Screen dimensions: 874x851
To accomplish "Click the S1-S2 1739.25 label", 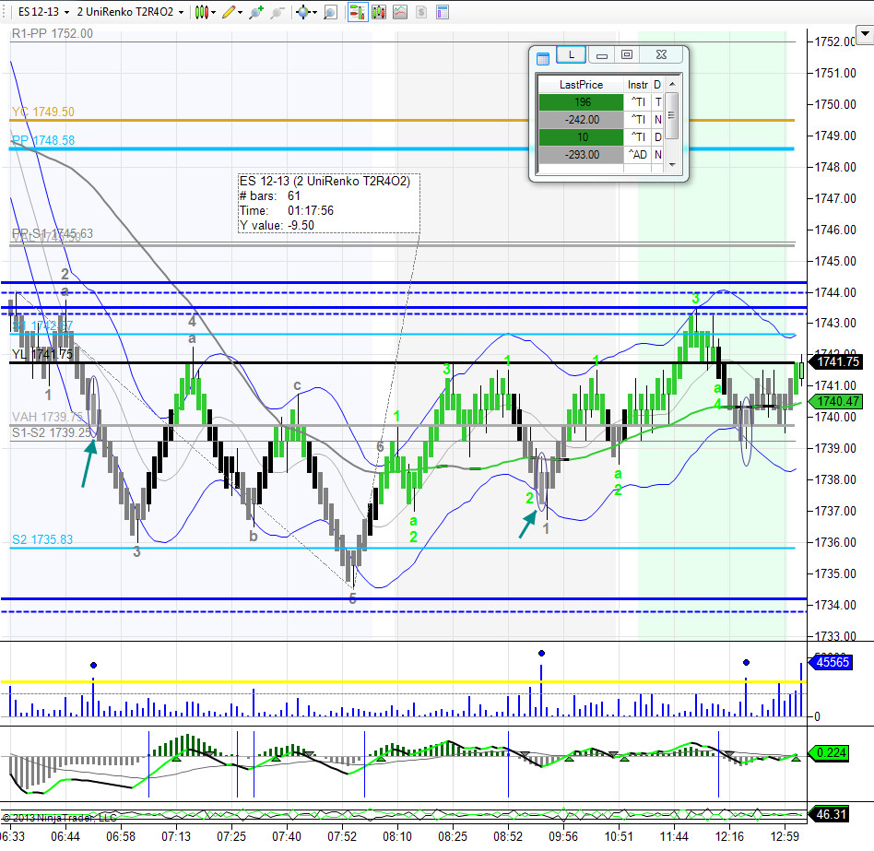I will (x=52, y=432).
